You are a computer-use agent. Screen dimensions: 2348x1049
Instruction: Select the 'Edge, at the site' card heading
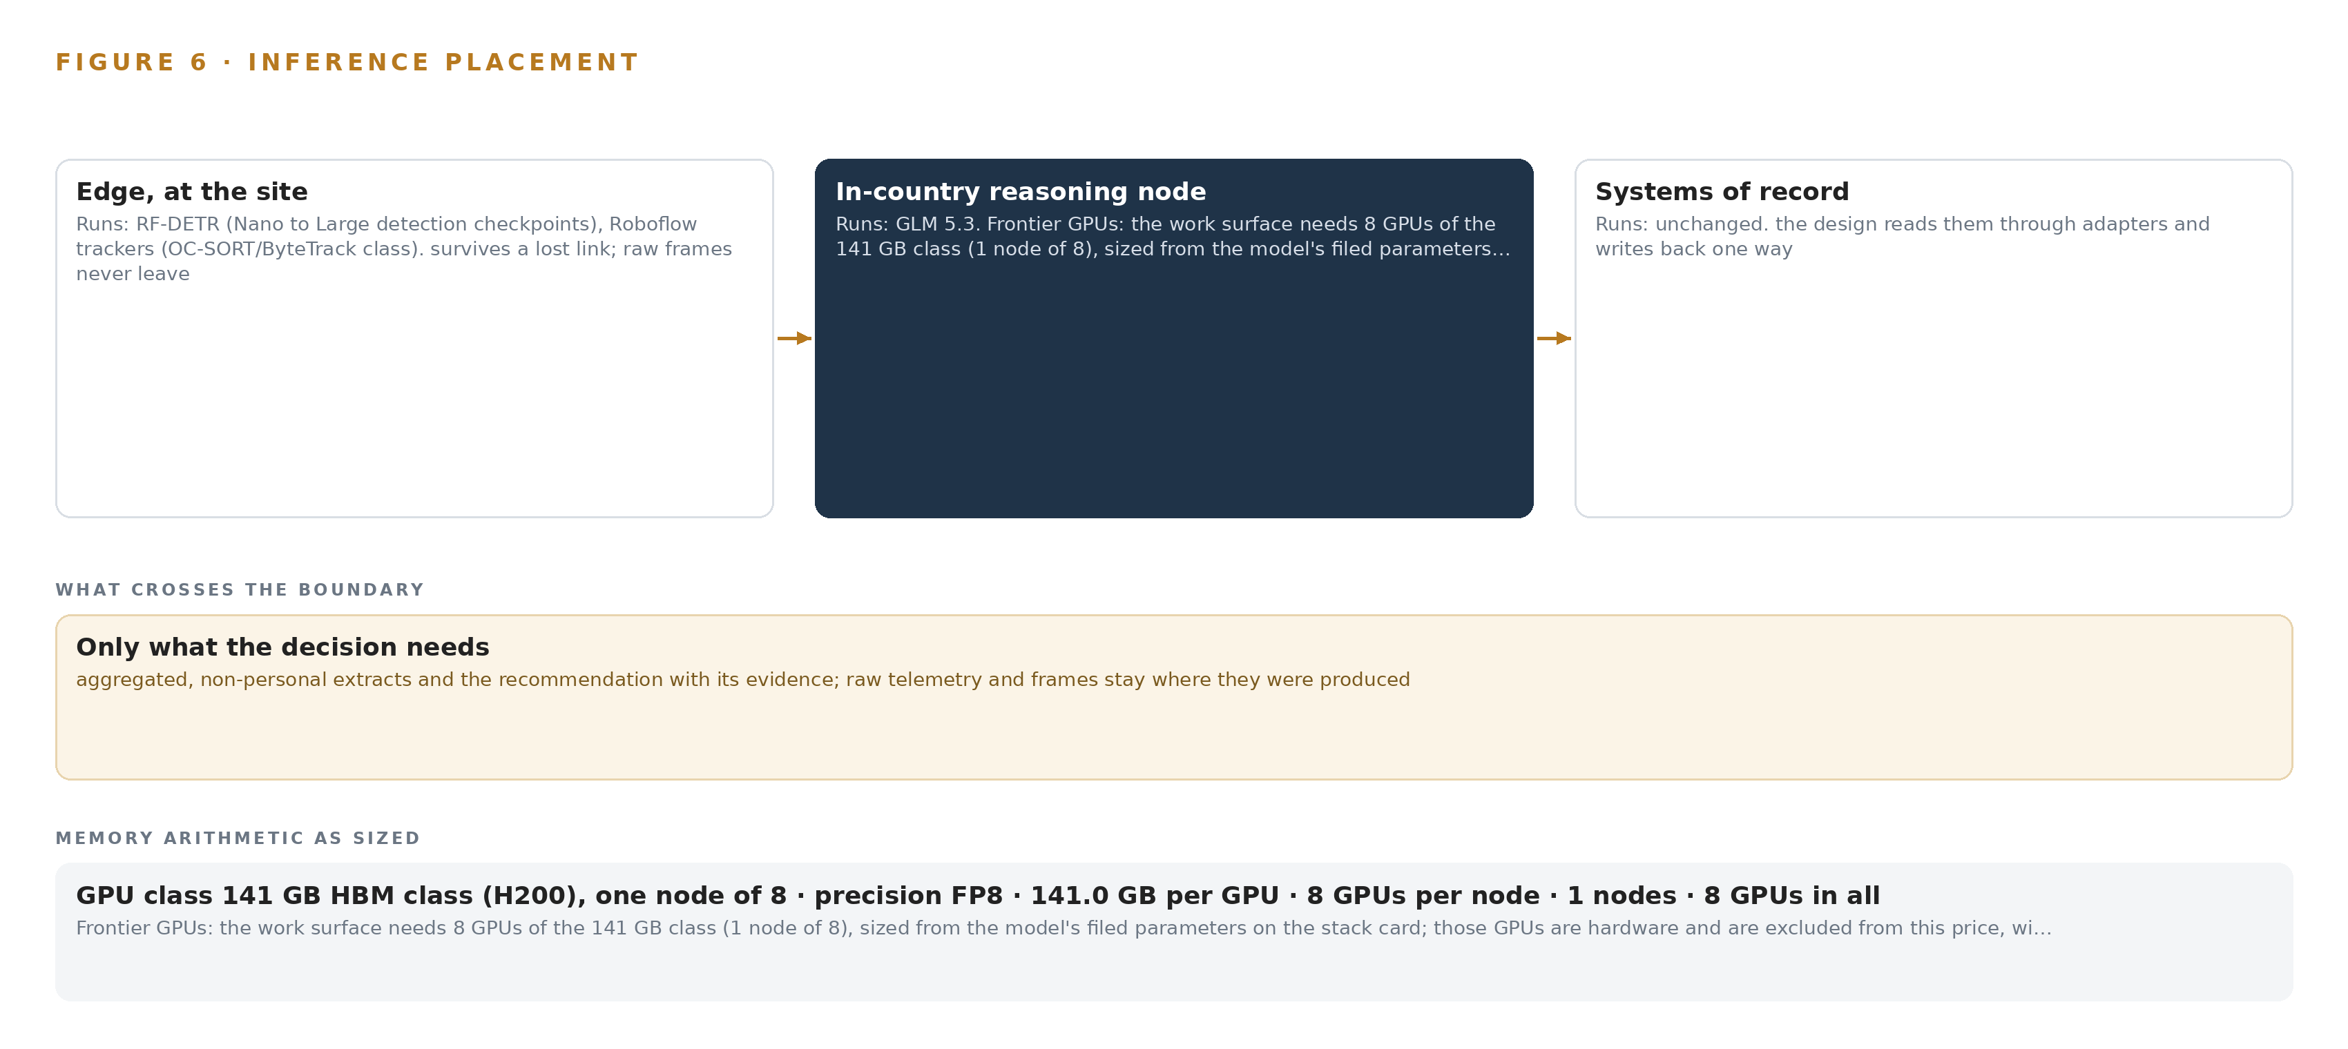click(191, 191)
